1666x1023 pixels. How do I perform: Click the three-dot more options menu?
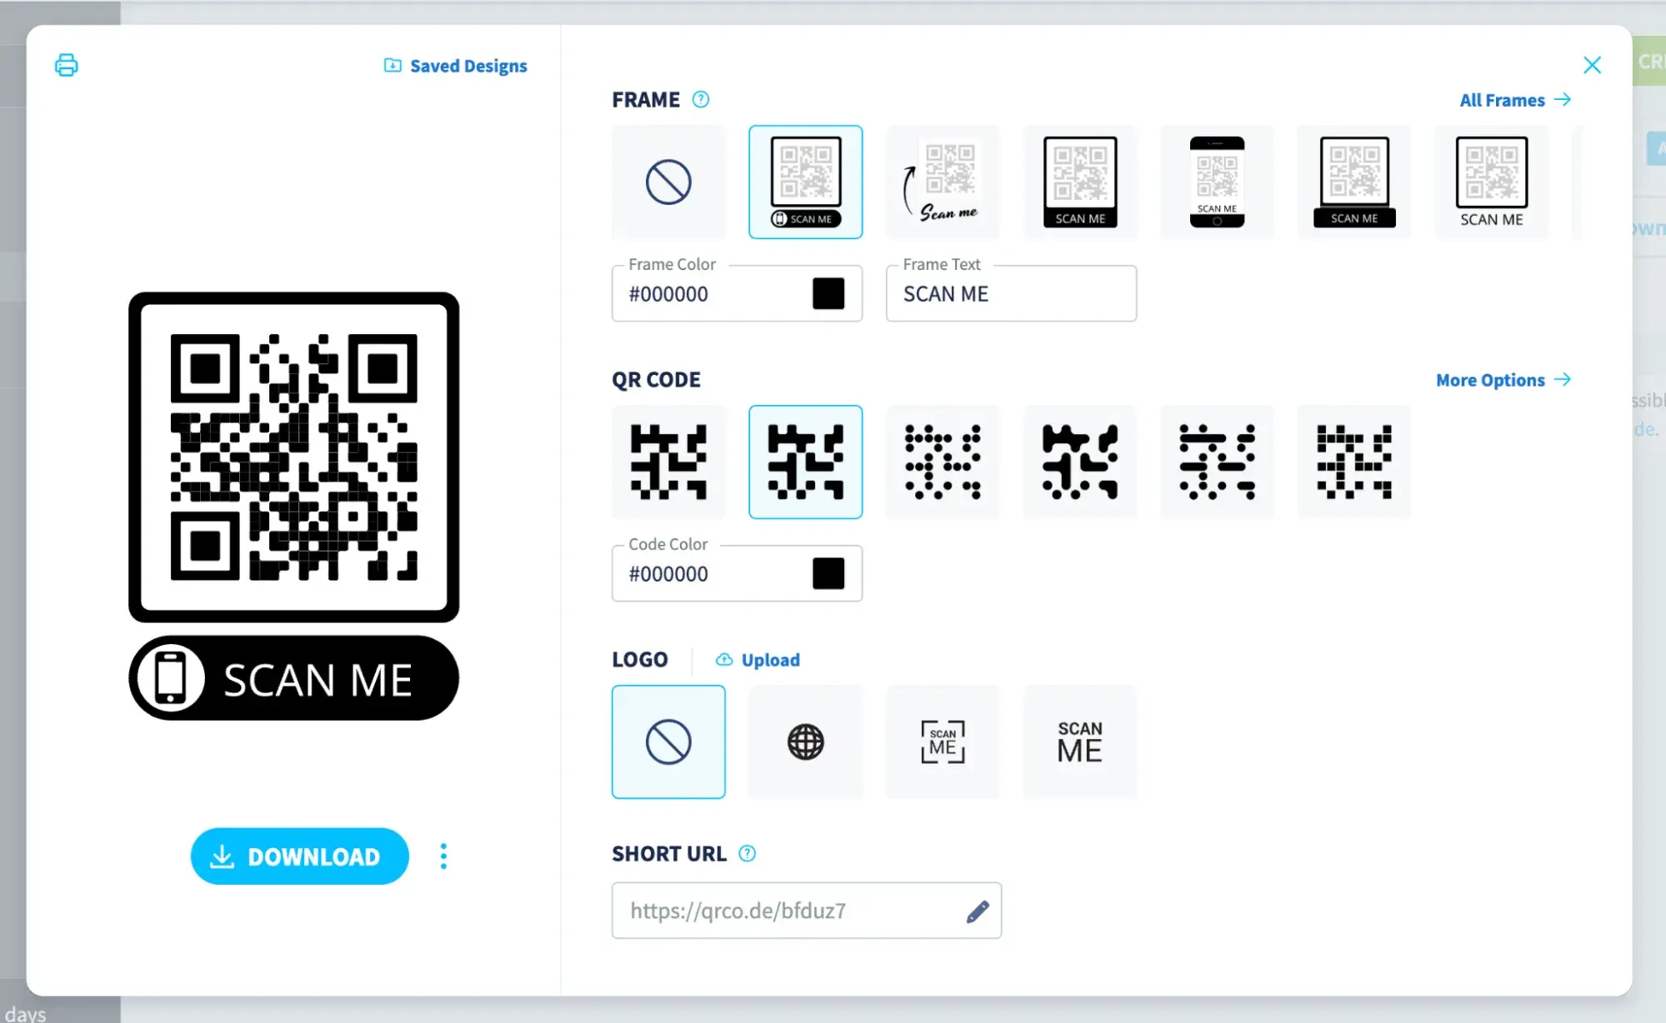coord(444,856)
